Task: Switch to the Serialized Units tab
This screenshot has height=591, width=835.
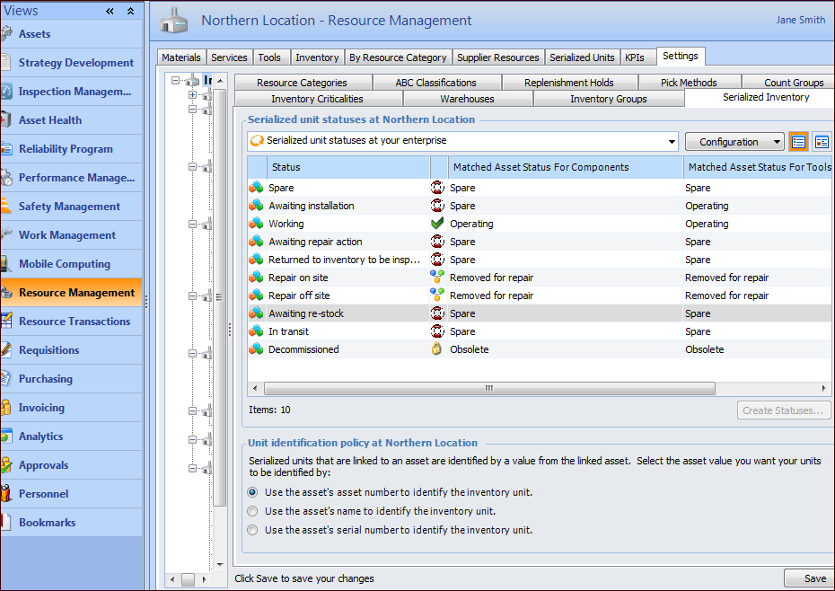Action: pos(582,57)
